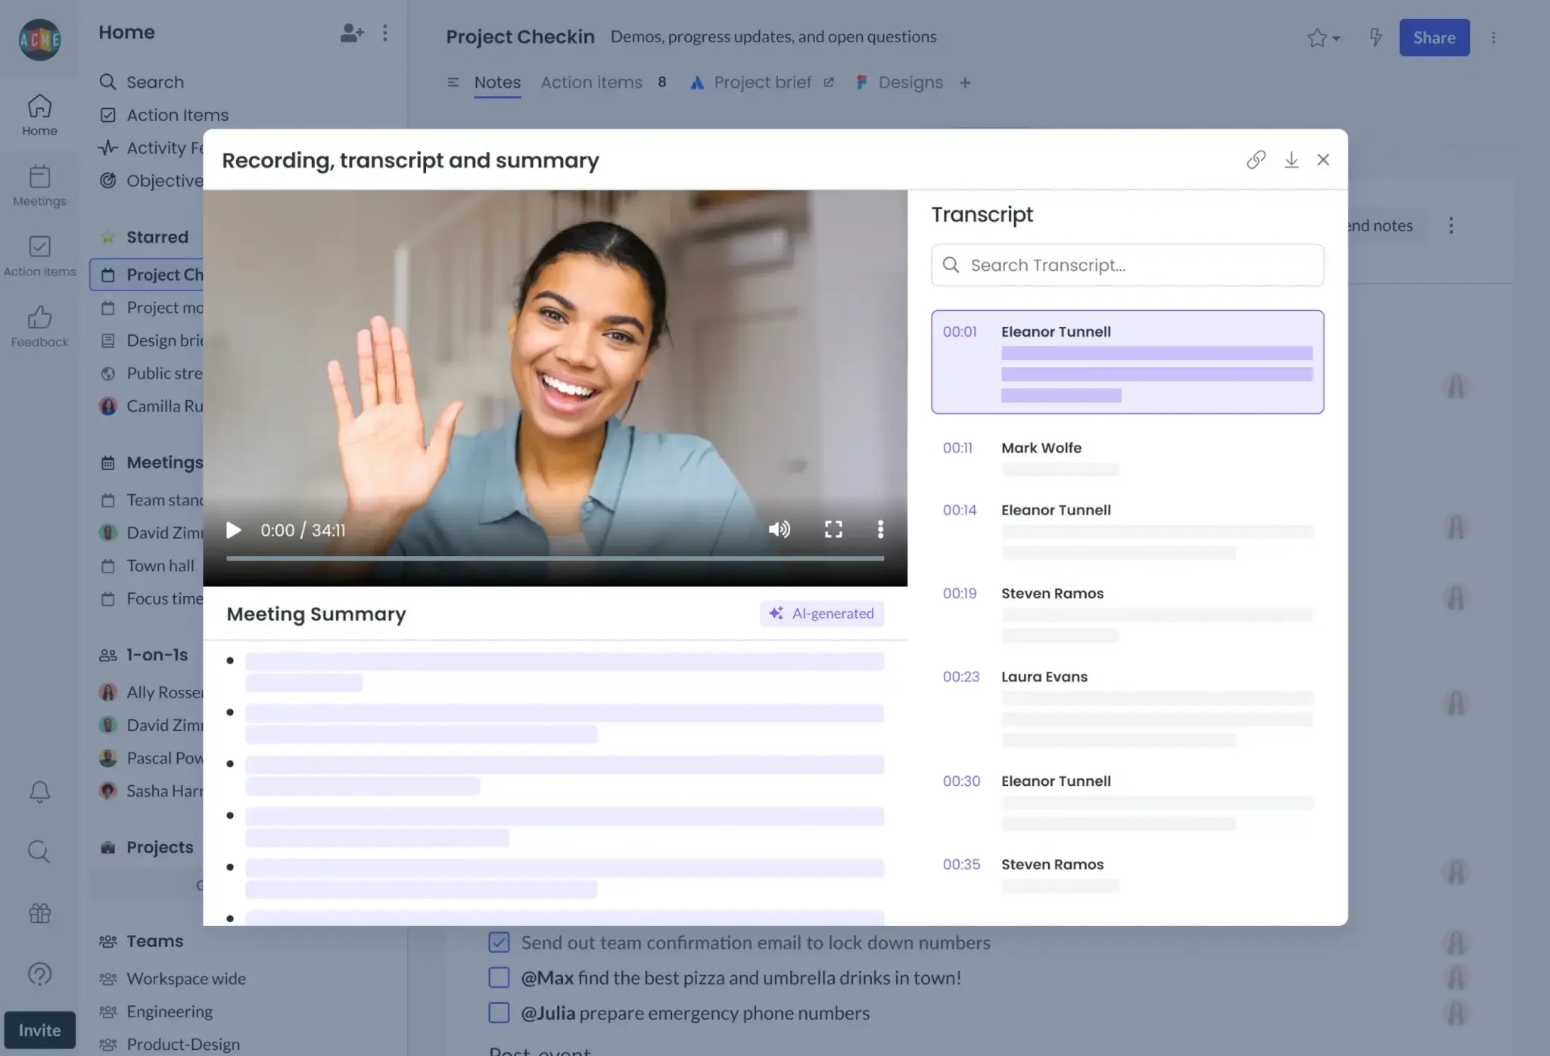Open the star favorite dropdown

click(x=1323, y=38)
